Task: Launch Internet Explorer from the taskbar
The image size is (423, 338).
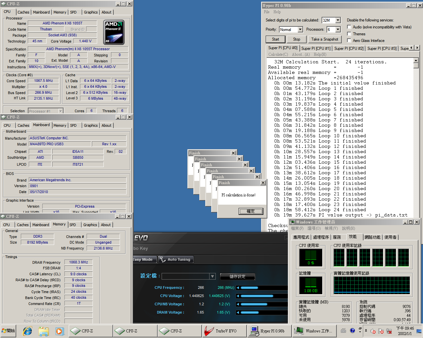Action: point(27,331)
